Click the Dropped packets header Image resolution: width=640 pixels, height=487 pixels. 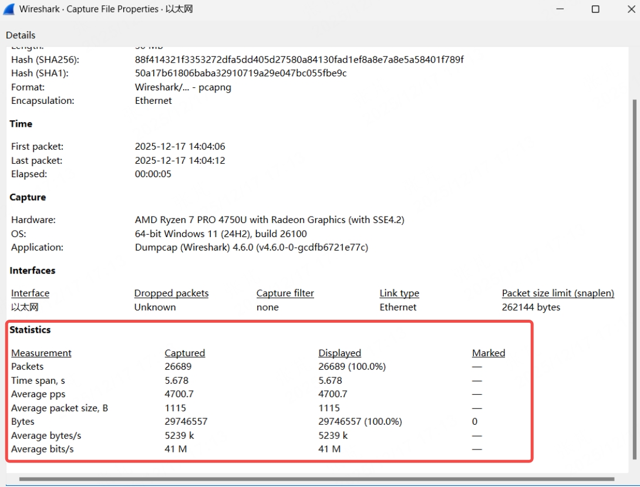171,293
